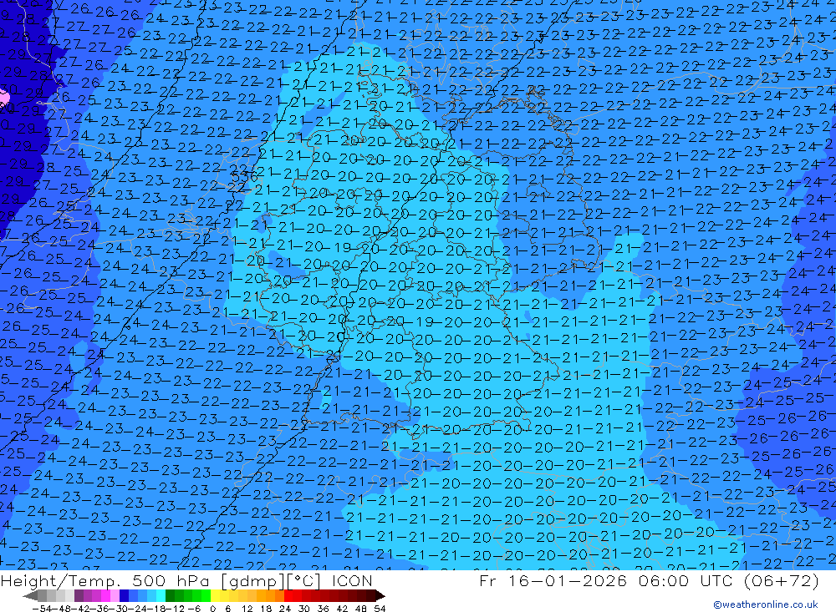Click the 30 label on the temperature scale
This screenshot has width=836, height=612.
tap(304, 609)
